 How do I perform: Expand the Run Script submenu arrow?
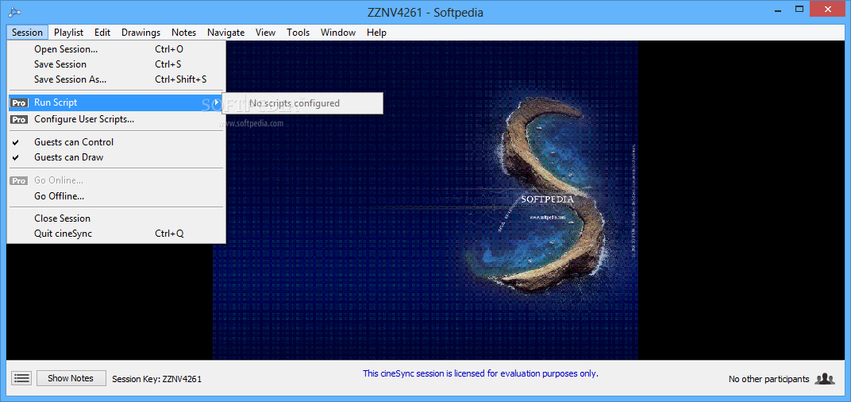tap(217, 102)
